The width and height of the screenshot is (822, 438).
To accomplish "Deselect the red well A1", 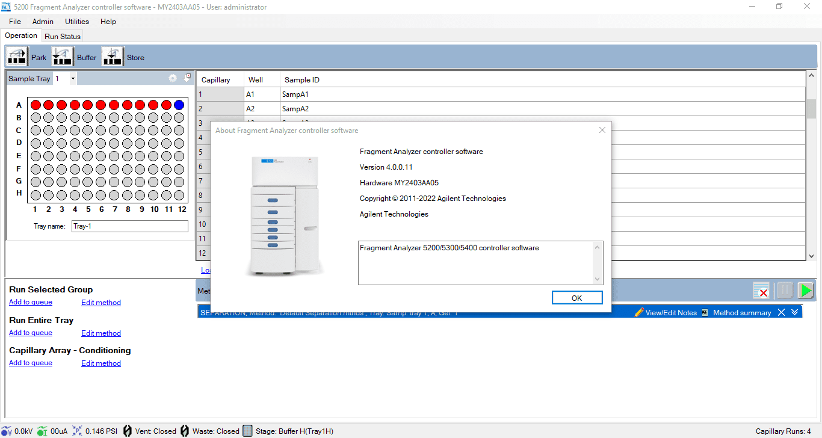I will (x=36, y=104).
